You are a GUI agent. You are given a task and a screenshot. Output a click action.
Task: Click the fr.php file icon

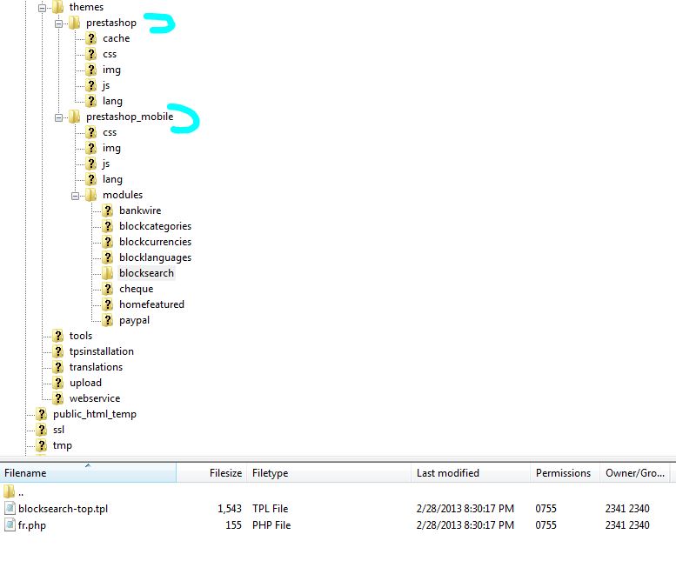point(10,525)
